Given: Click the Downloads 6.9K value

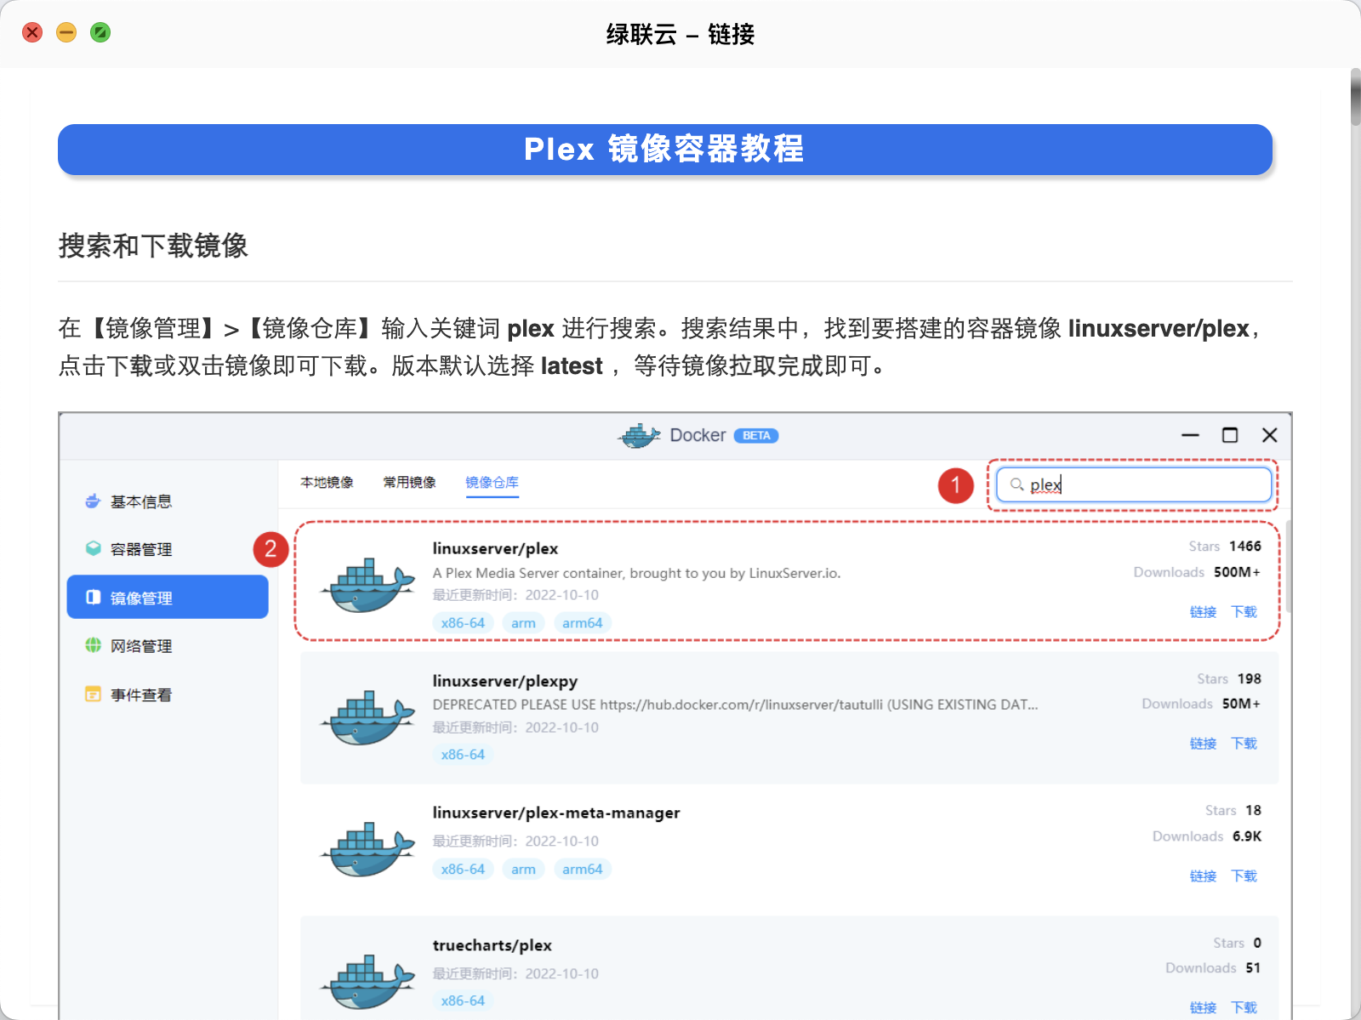Looking at the screenshot, I should click(1247, 836).
